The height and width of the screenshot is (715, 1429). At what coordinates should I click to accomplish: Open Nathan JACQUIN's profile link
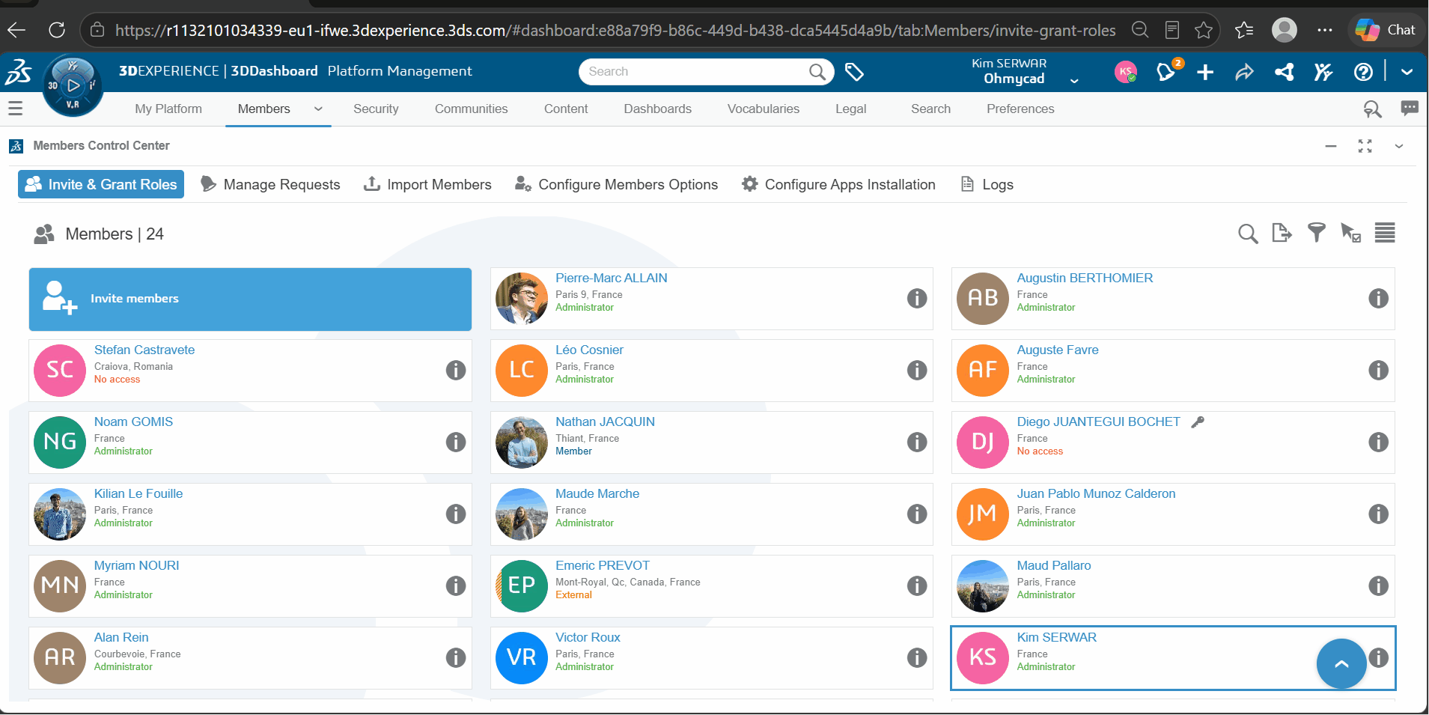coord(605,422)
